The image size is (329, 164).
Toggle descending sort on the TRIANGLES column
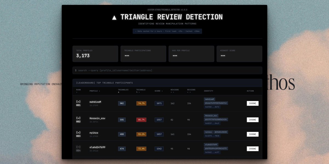(123, 91)
